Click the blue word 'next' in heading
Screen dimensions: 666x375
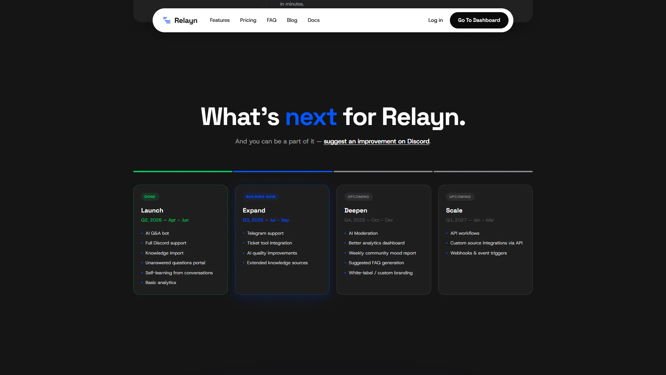coord(311,117)
